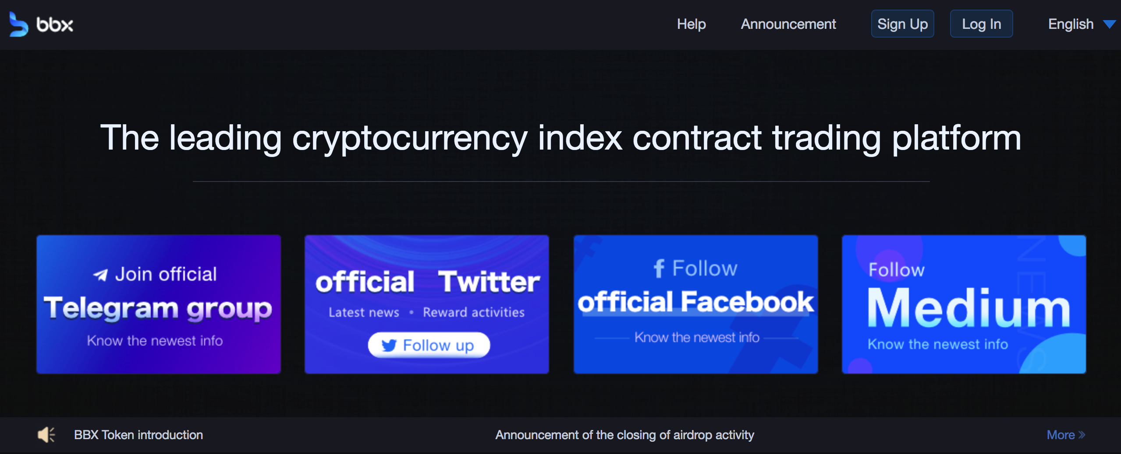Image resolution: width=1121 pixels, height=454 pixels.
Task: Open the BBX Token introduction link
Action: click(x=138, y=435)
